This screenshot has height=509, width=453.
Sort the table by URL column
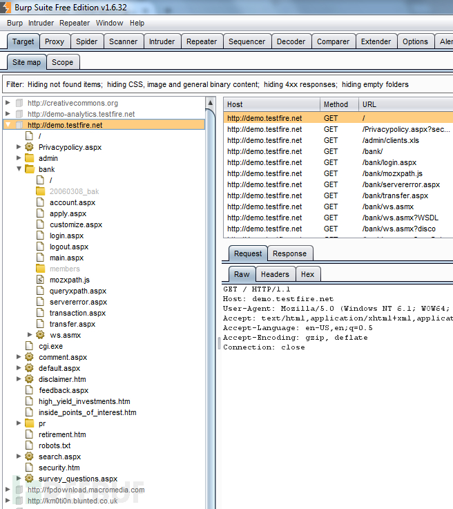point(406,104)
